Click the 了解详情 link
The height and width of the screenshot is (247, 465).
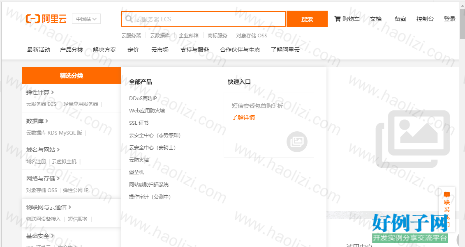point(243,117)
